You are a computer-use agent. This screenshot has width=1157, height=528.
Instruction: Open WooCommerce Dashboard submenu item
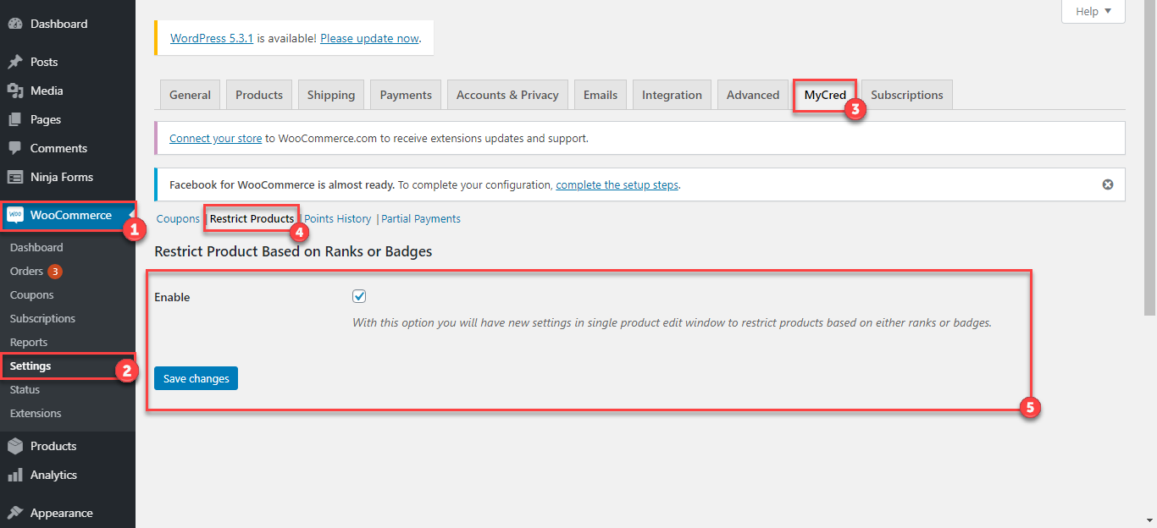click(36, 247)
